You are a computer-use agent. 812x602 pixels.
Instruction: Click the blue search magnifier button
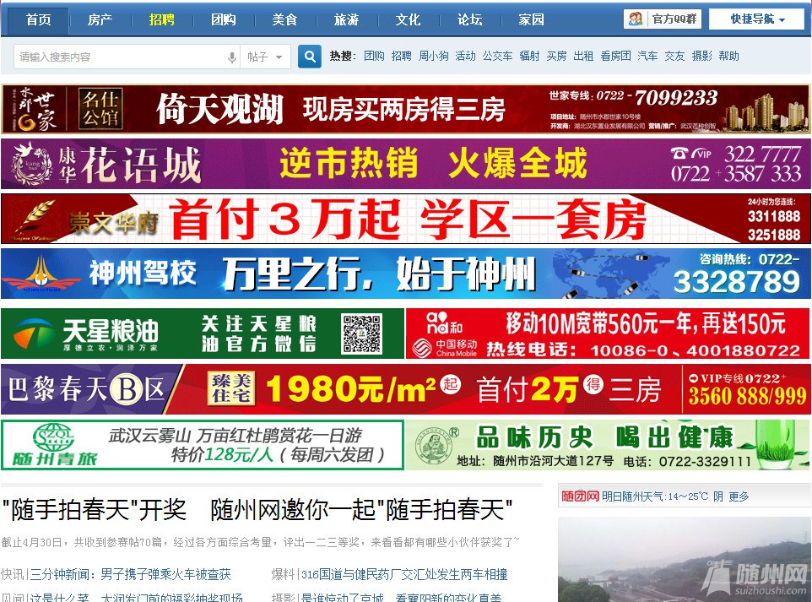(310, 57)
